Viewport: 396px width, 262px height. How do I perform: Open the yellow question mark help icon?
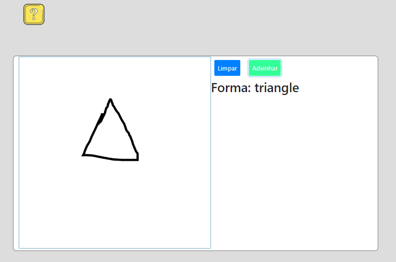34,14
